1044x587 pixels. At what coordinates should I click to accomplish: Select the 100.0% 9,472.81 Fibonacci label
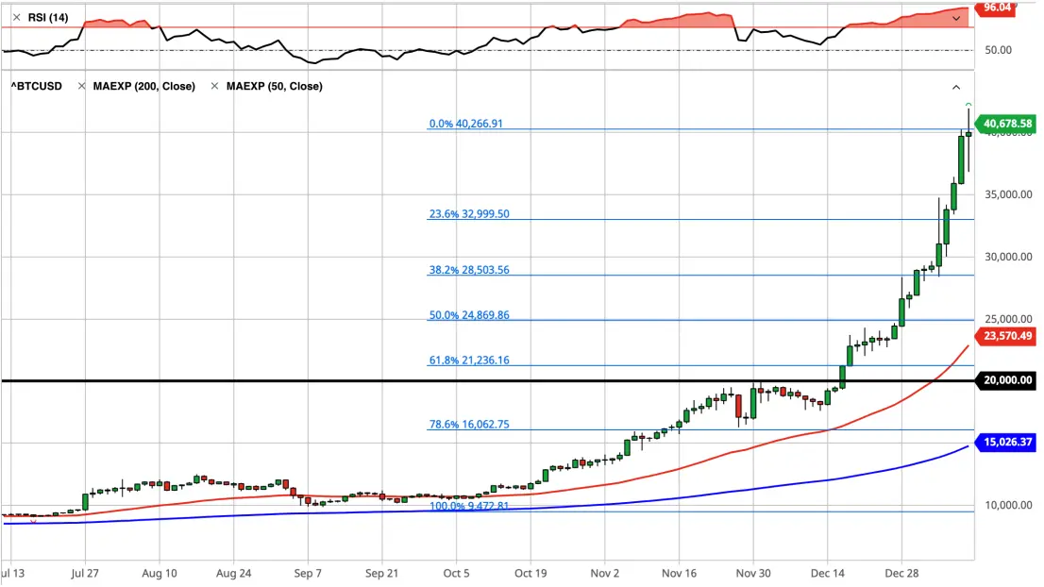469,506
